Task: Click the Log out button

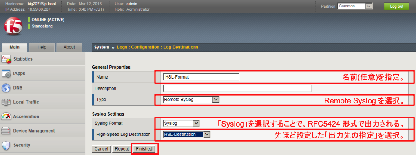Action: pos(397,7)
